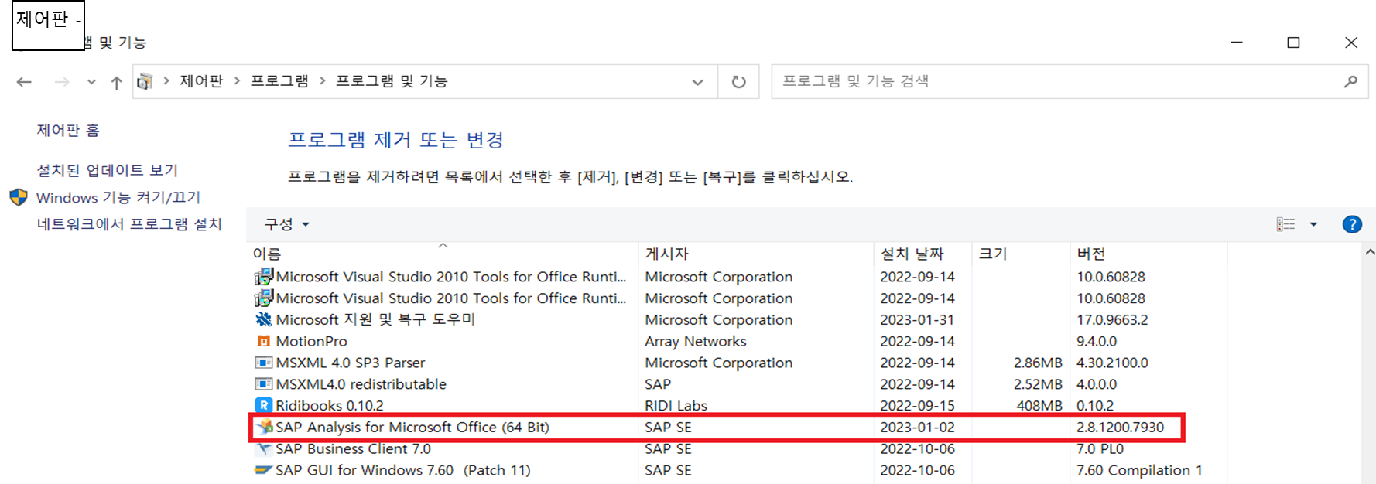Sort by the 버전 column header
1376x484 pixels.
(1149, 254)
